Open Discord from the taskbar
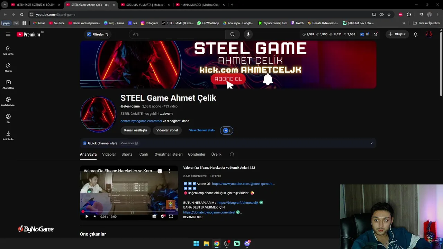443x249 pixels. click(x=247, y=243)
